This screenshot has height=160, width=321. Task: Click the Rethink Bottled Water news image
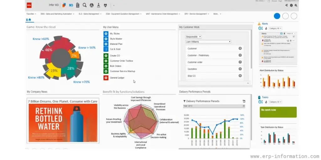tap(63, 123)
